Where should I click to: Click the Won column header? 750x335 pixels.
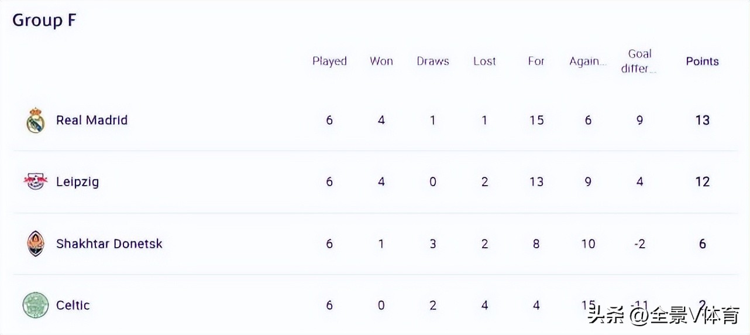pos(381,61)
